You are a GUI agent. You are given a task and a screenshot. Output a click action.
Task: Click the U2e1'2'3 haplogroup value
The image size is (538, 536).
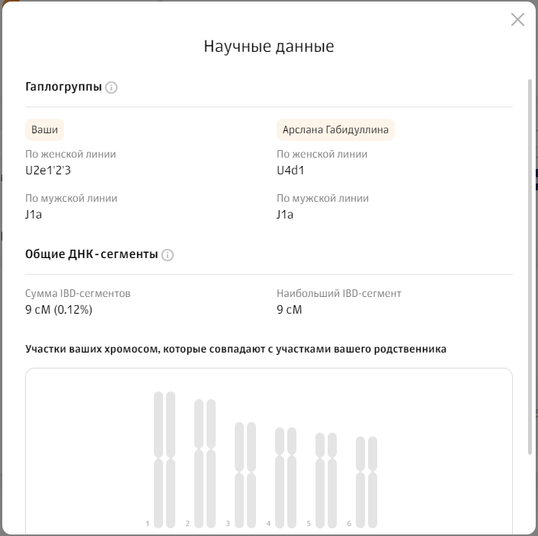click(48, 171)
